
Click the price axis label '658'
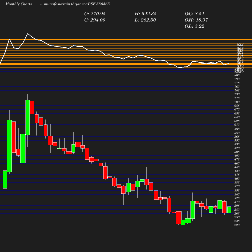(237, 113)
